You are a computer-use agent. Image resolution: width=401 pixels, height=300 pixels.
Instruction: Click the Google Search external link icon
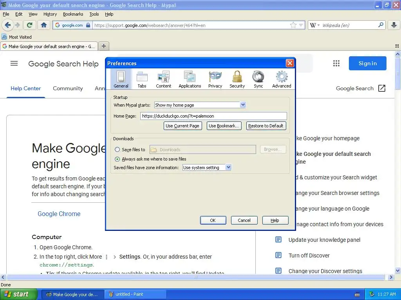382,88
